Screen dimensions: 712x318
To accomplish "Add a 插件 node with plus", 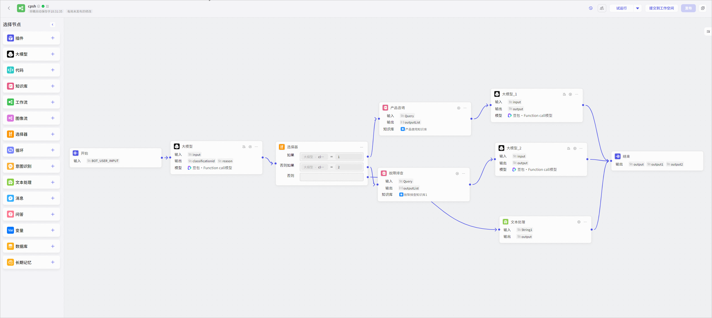I will pyautogui.click(x=53, y=38).
